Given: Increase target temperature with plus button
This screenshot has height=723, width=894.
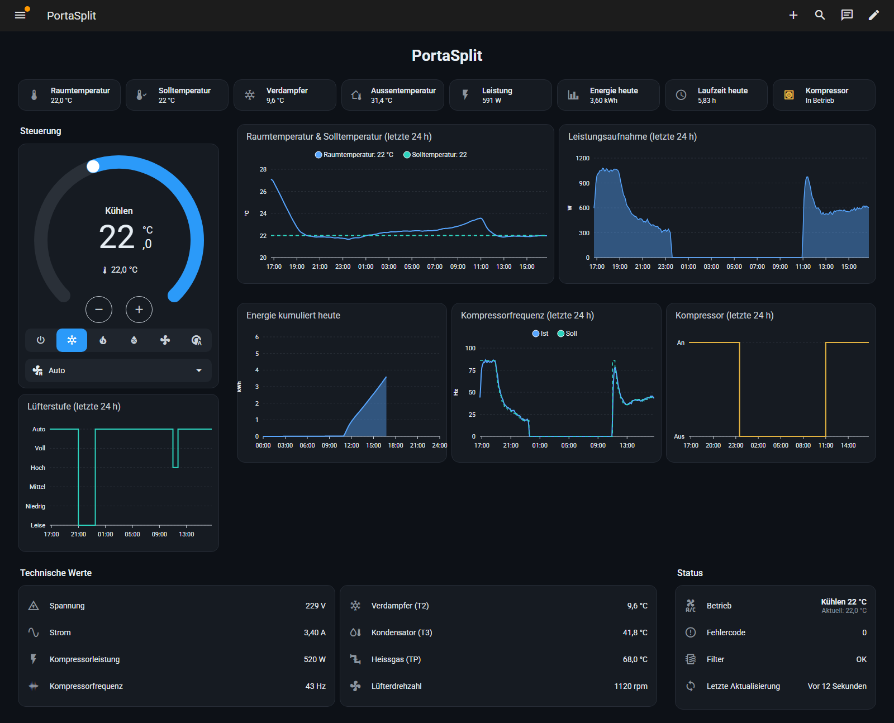Looking at the screenshot, I should tap(139, 310).
